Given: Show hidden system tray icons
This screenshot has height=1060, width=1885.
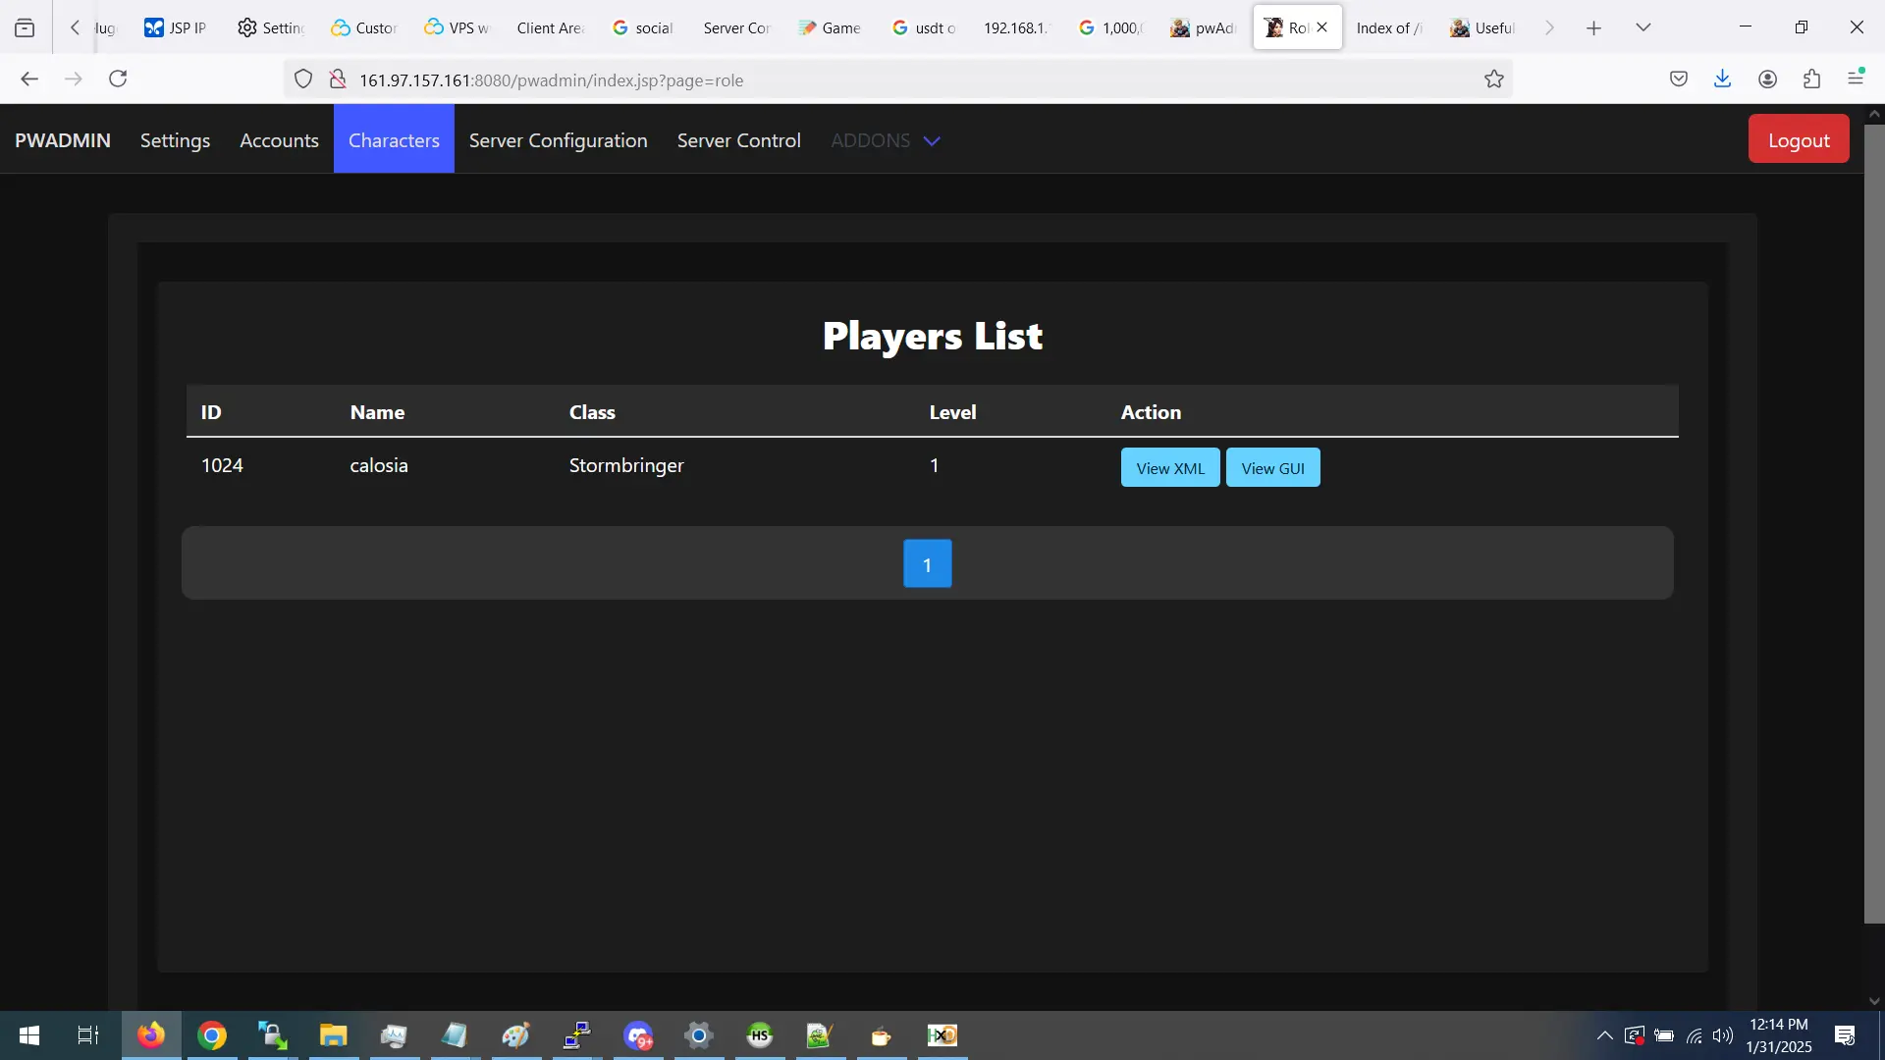Looking at the screenshot, I should point(1604,1035).
